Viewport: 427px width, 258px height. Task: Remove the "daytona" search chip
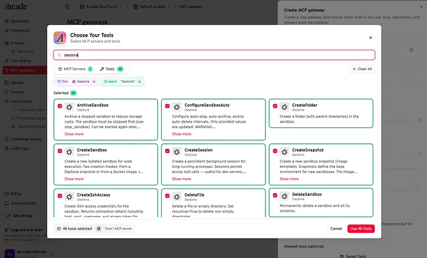point(139,81)
